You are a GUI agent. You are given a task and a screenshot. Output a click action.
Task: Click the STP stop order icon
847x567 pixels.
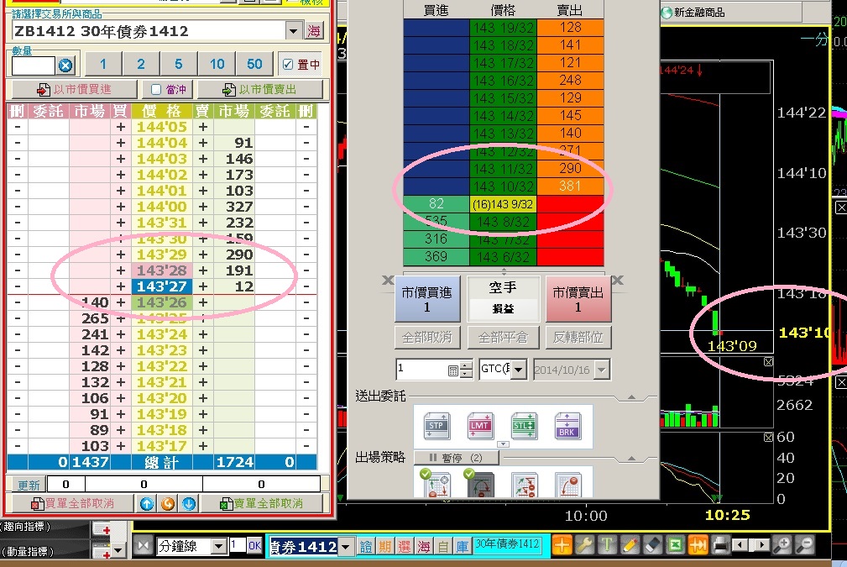(437, 426)
